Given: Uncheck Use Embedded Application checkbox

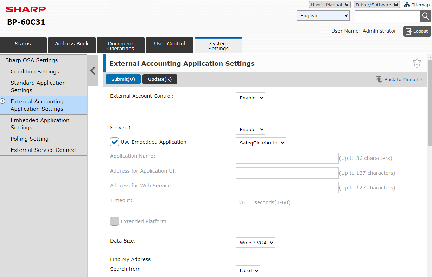Looking at the screenshot, I should click(x=114, y=142).
